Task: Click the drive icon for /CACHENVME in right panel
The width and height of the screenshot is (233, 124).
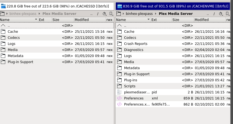Action: click(120, 6)
